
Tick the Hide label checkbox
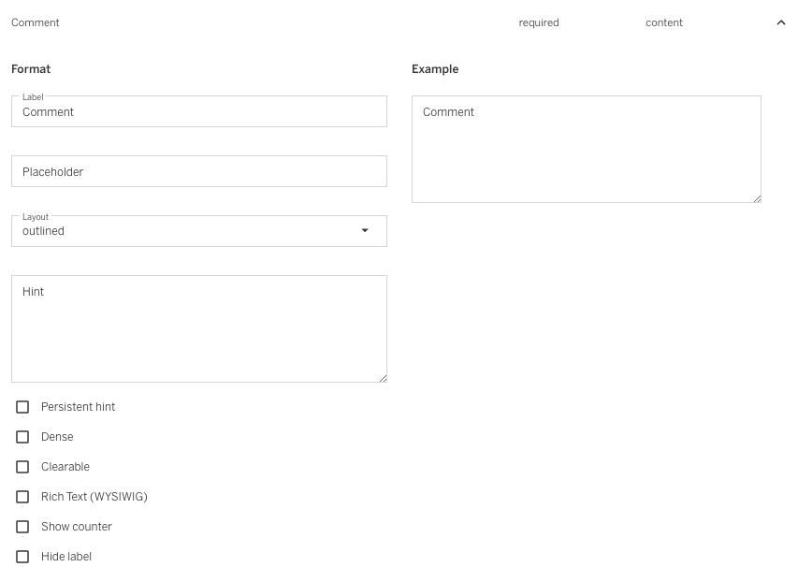(22, 557)
